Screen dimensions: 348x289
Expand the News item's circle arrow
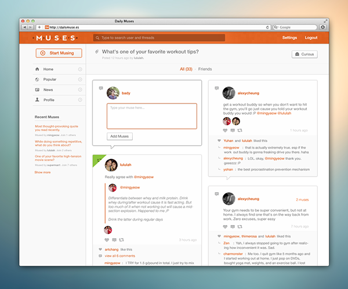click(x=80, y=89)
